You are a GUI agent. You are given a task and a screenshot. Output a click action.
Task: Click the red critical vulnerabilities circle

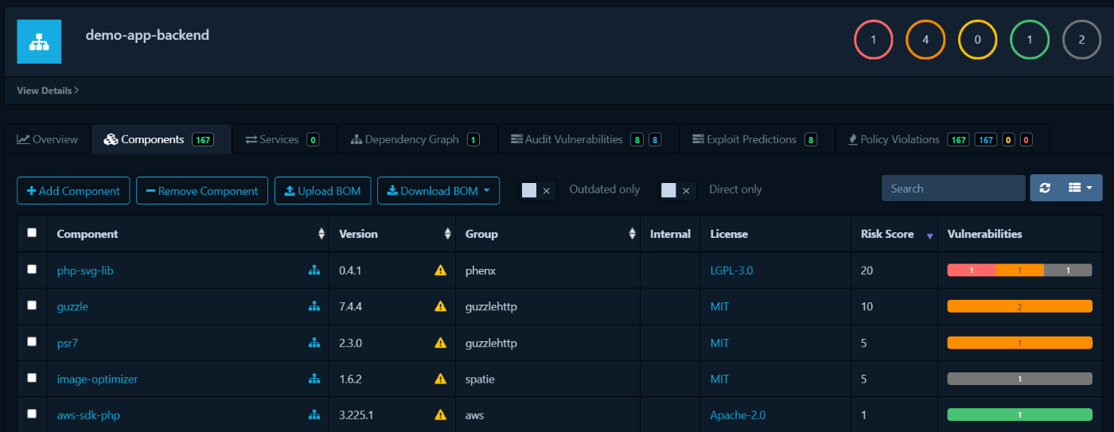(x=874, y=40)
